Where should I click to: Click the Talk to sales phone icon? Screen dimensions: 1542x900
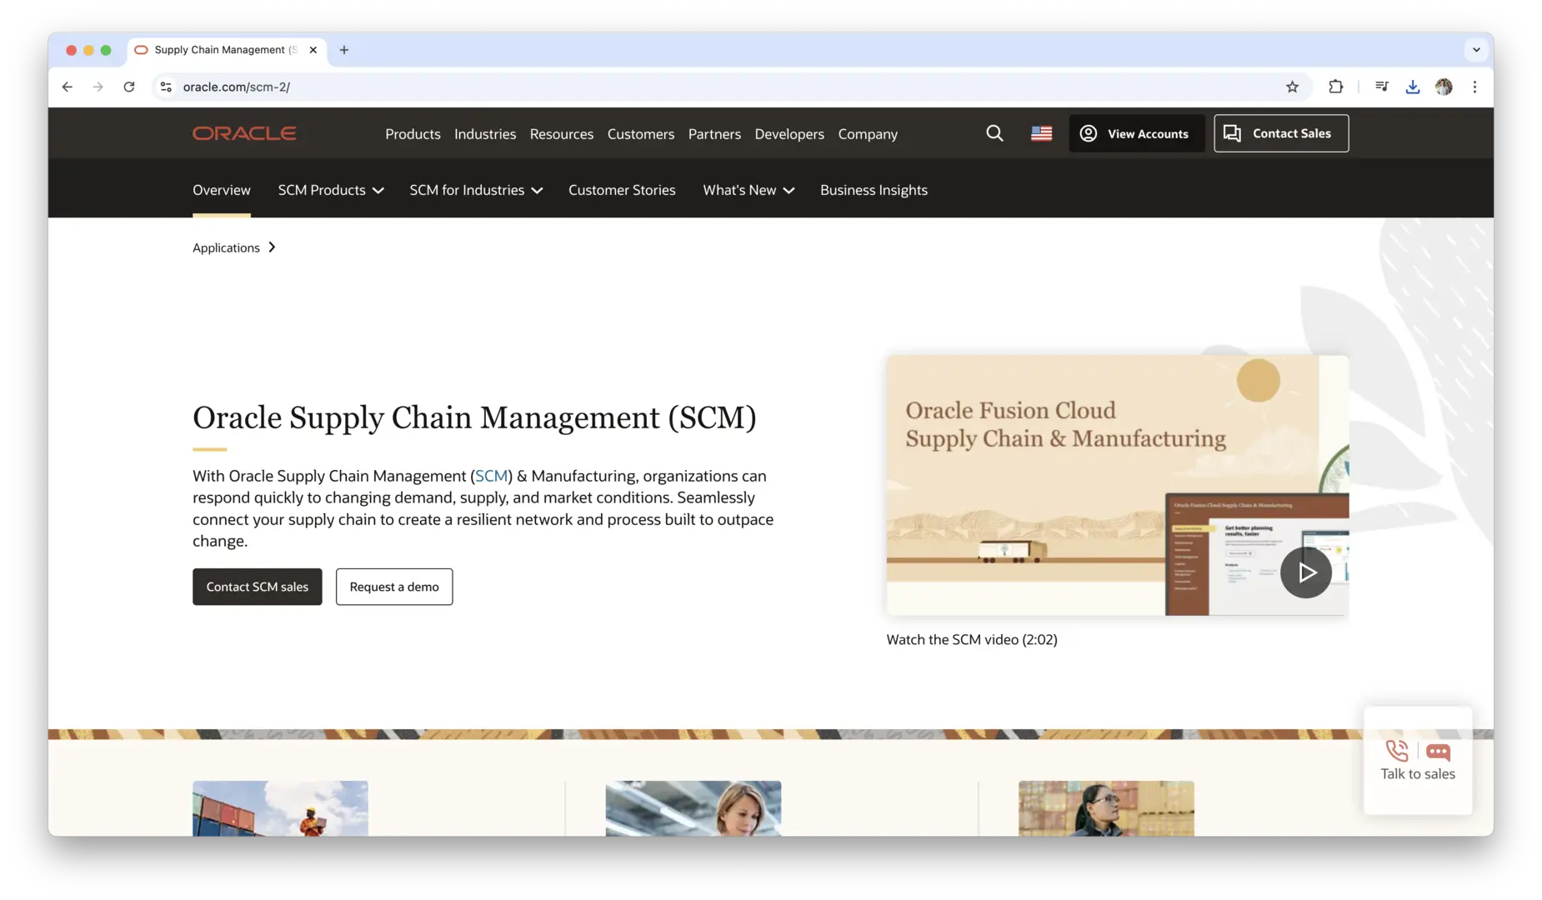(x=1397, y=751)
